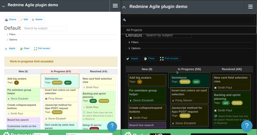Collapse project dropdown arrow in dark header
The height and width of the screenshot is (135, 257).
tap(124, 7)
